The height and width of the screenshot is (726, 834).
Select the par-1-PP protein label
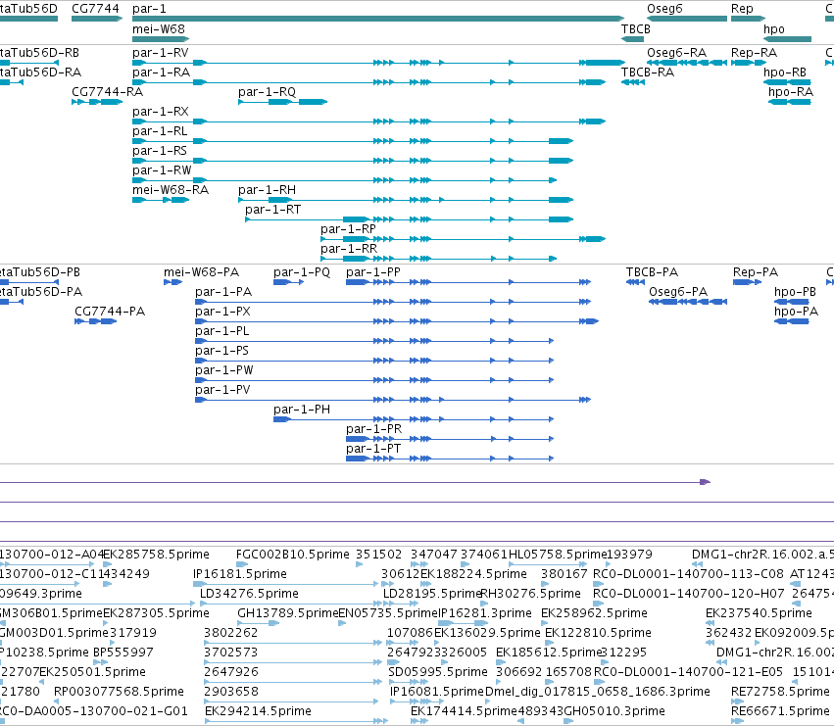pyautogui.click(x=372, y=272)
